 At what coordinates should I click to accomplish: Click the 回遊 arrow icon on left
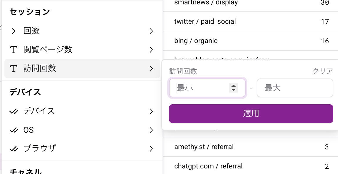coord(13,31)
